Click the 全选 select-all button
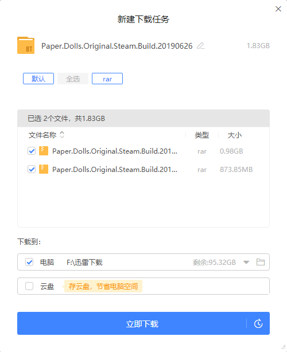 point(73,79)
